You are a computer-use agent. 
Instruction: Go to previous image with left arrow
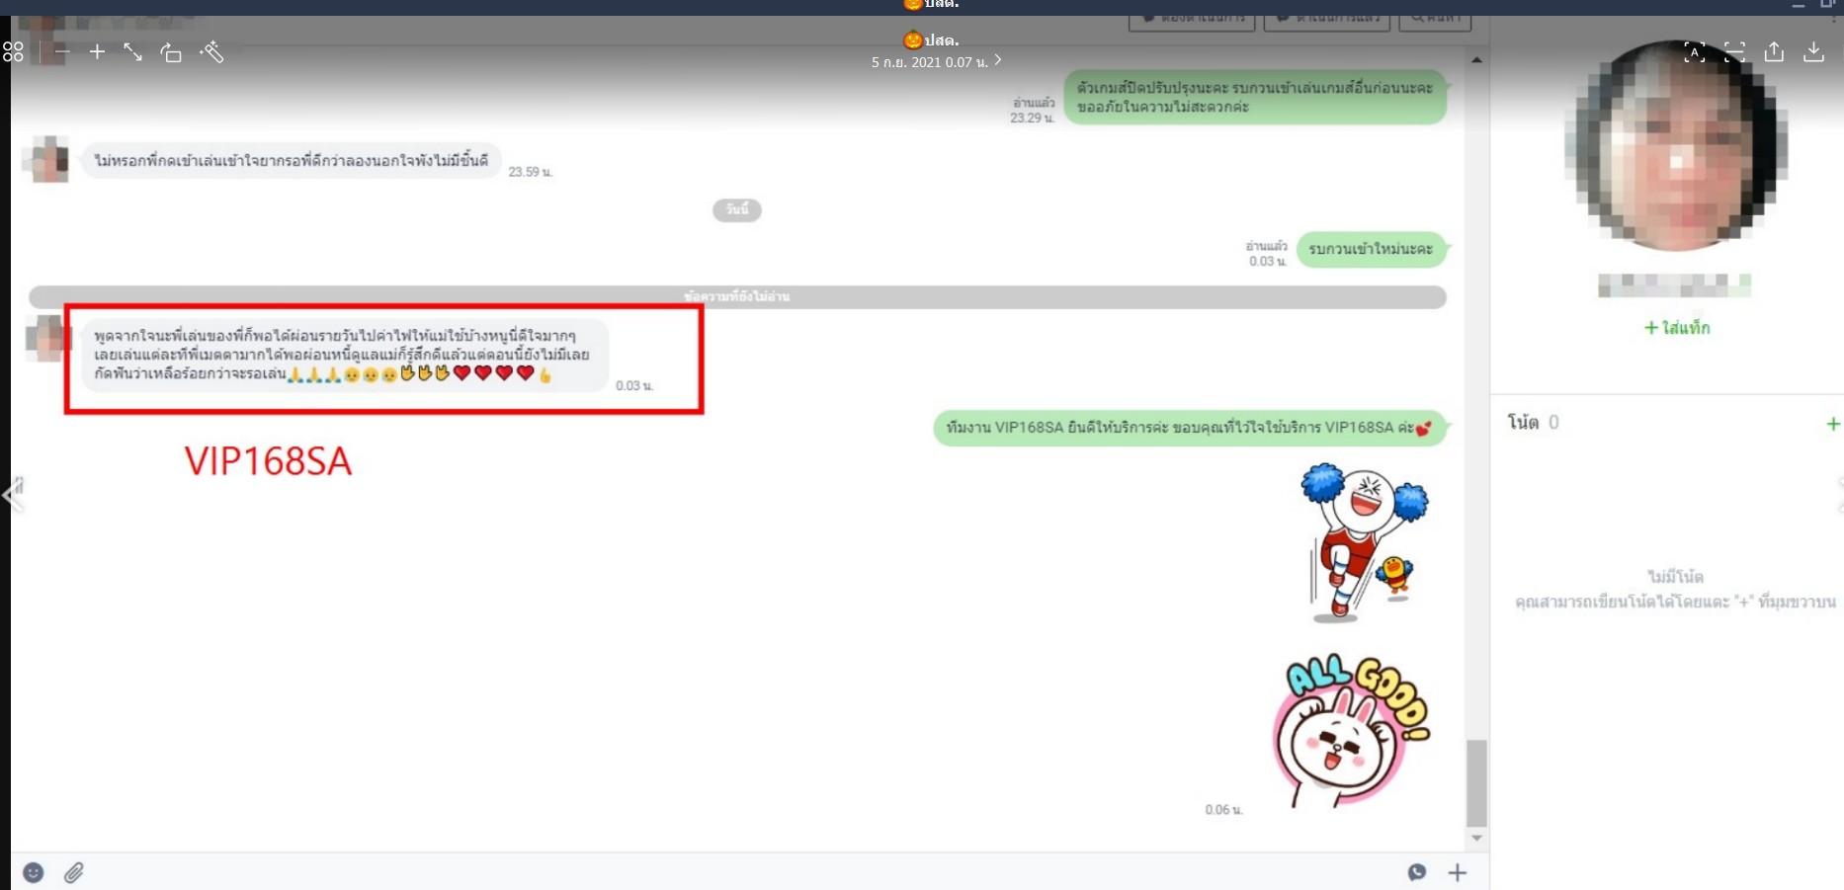tap(13, 494)
